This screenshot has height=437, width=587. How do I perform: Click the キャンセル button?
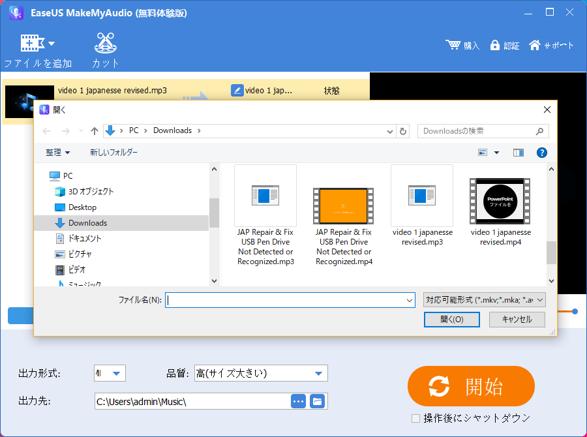click(x=517, y=320)
